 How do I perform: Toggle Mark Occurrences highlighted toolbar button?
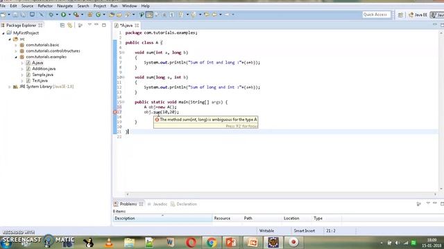point(149,15)
